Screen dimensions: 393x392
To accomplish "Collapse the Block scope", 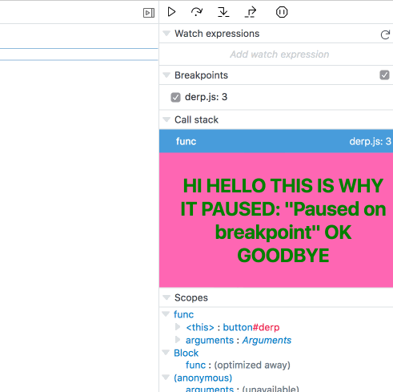I will point(166,353).
